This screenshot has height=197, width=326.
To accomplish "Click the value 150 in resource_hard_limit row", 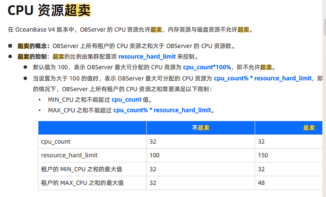I will click(263, 155).
